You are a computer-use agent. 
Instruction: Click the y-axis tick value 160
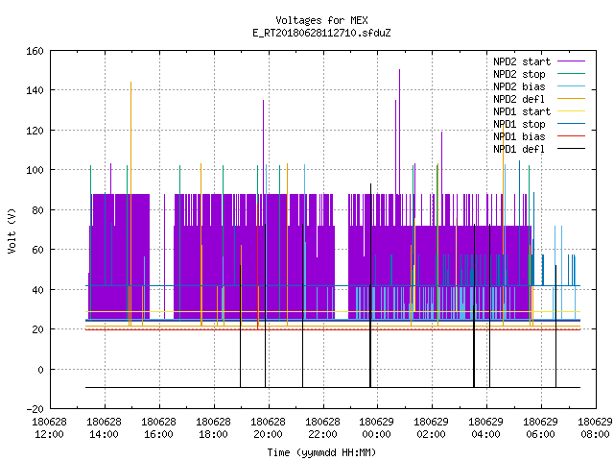click(35, 51)
